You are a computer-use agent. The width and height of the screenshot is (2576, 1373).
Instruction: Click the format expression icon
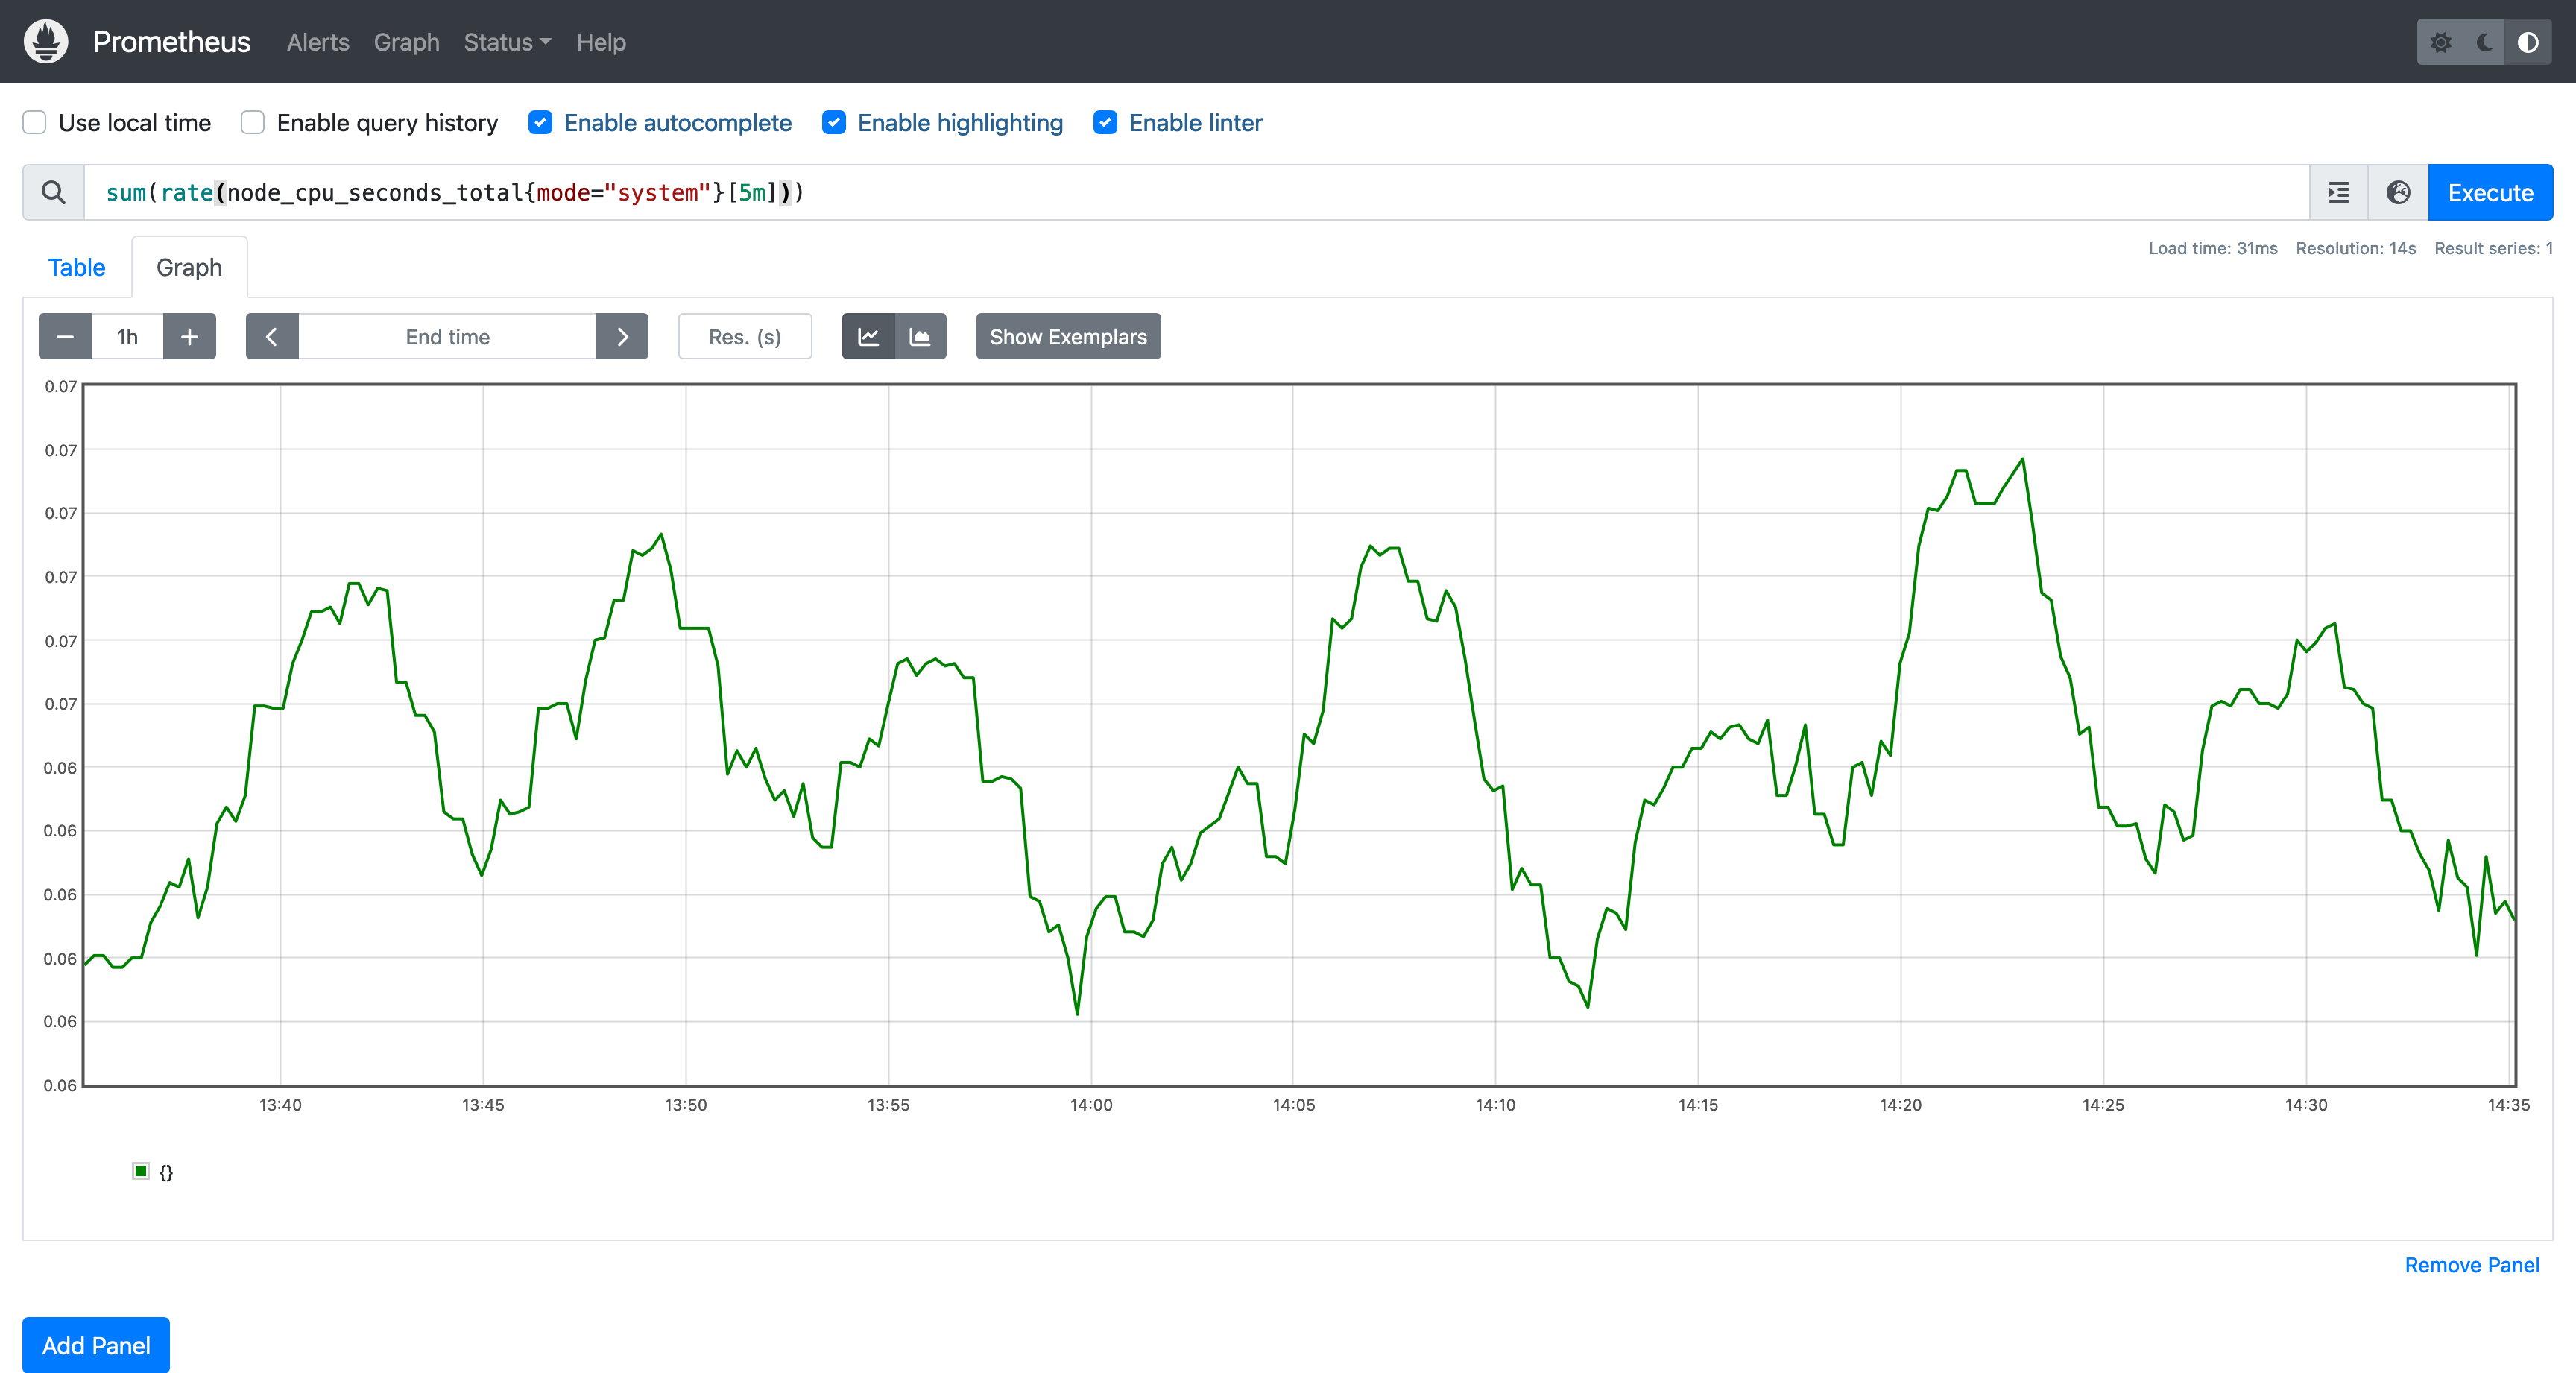tap(2338, 192)
